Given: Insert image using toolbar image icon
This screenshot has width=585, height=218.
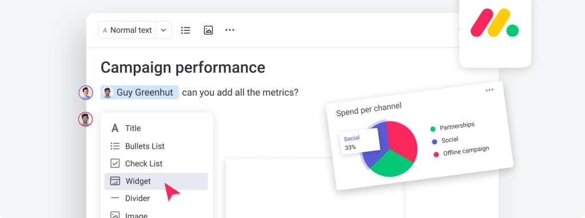Looking at the screenshot, I should click(208, 30).
